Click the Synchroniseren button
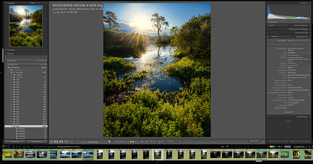 pos(278,142)
